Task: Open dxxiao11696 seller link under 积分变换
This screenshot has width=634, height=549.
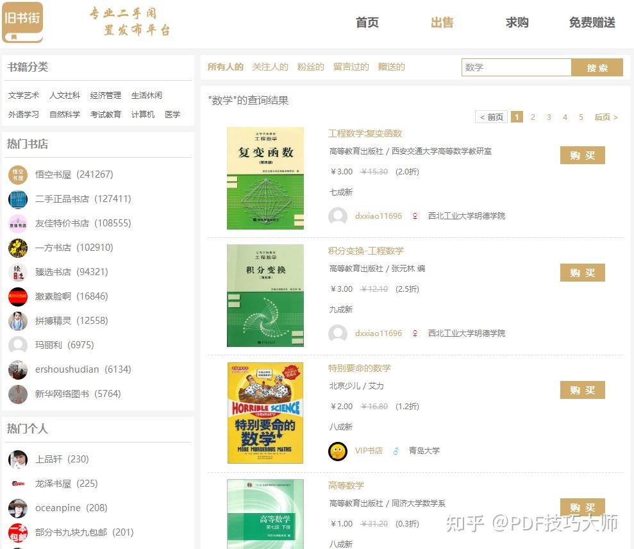Action: click(378, 334)
